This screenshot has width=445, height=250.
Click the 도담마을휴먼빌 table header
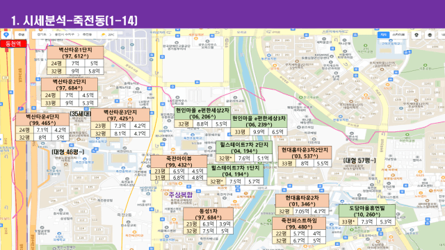point(367,211)
